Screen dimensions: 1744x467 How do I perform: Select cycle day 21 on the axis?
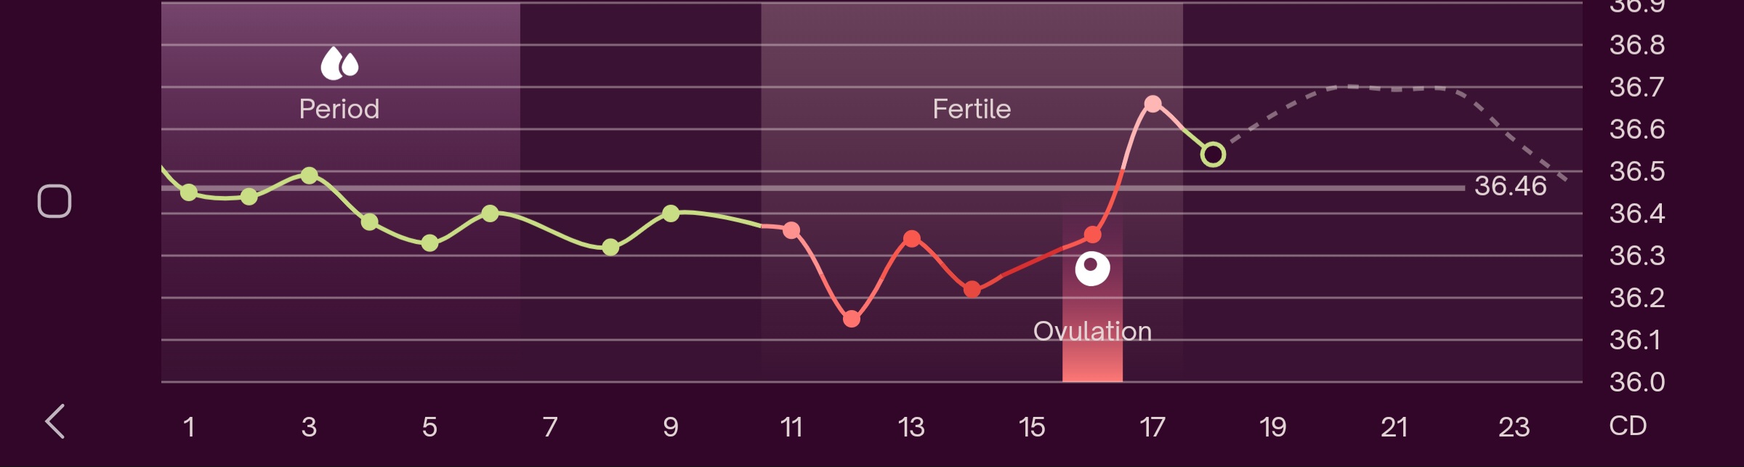(x=1394, y=427)
